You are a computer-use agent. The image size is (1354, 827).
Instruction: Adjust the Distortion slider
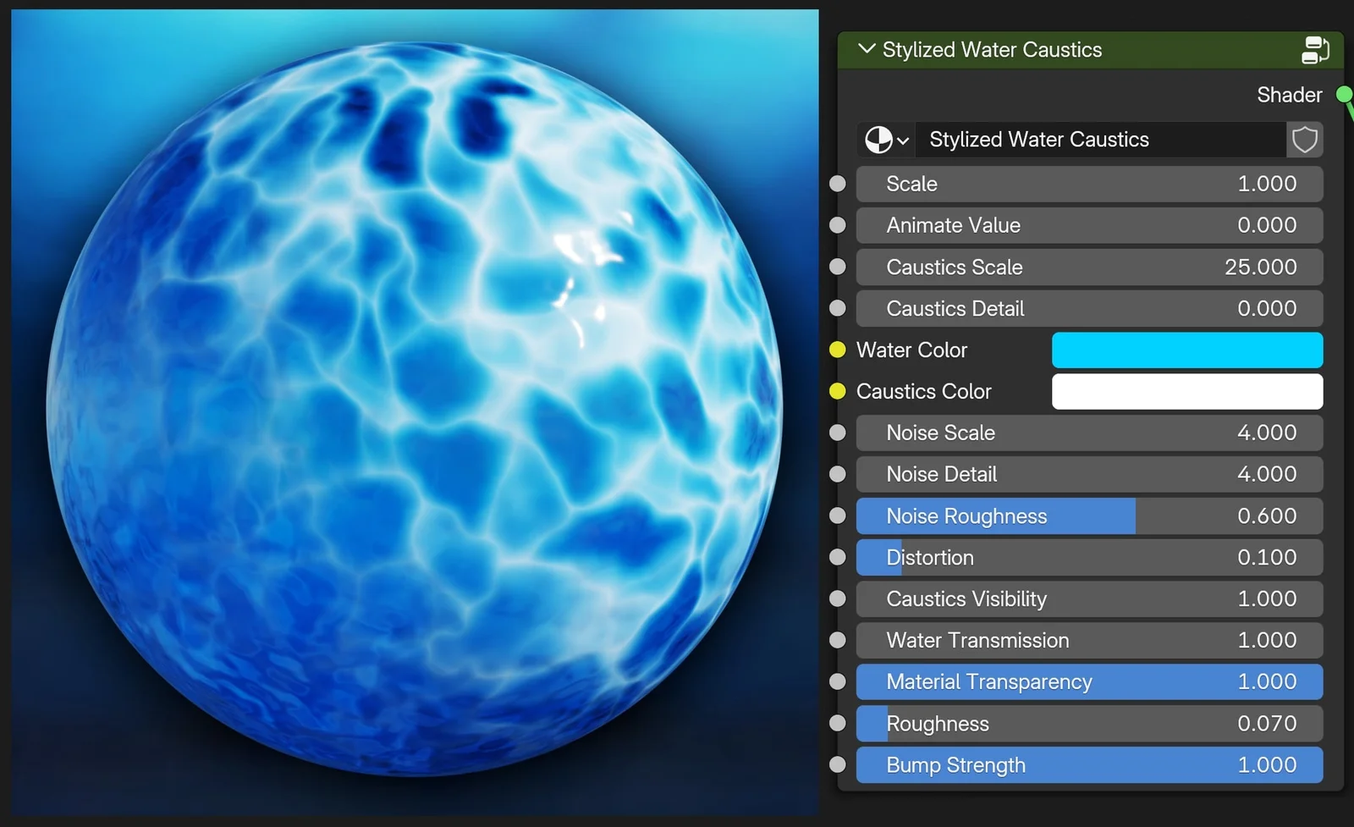point(1089,557)
